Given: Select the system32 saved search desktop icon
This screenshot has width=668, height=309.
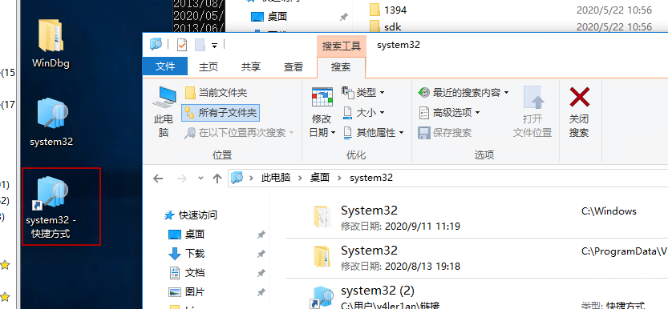Looking at the screenshot, I should coord(51,122).
